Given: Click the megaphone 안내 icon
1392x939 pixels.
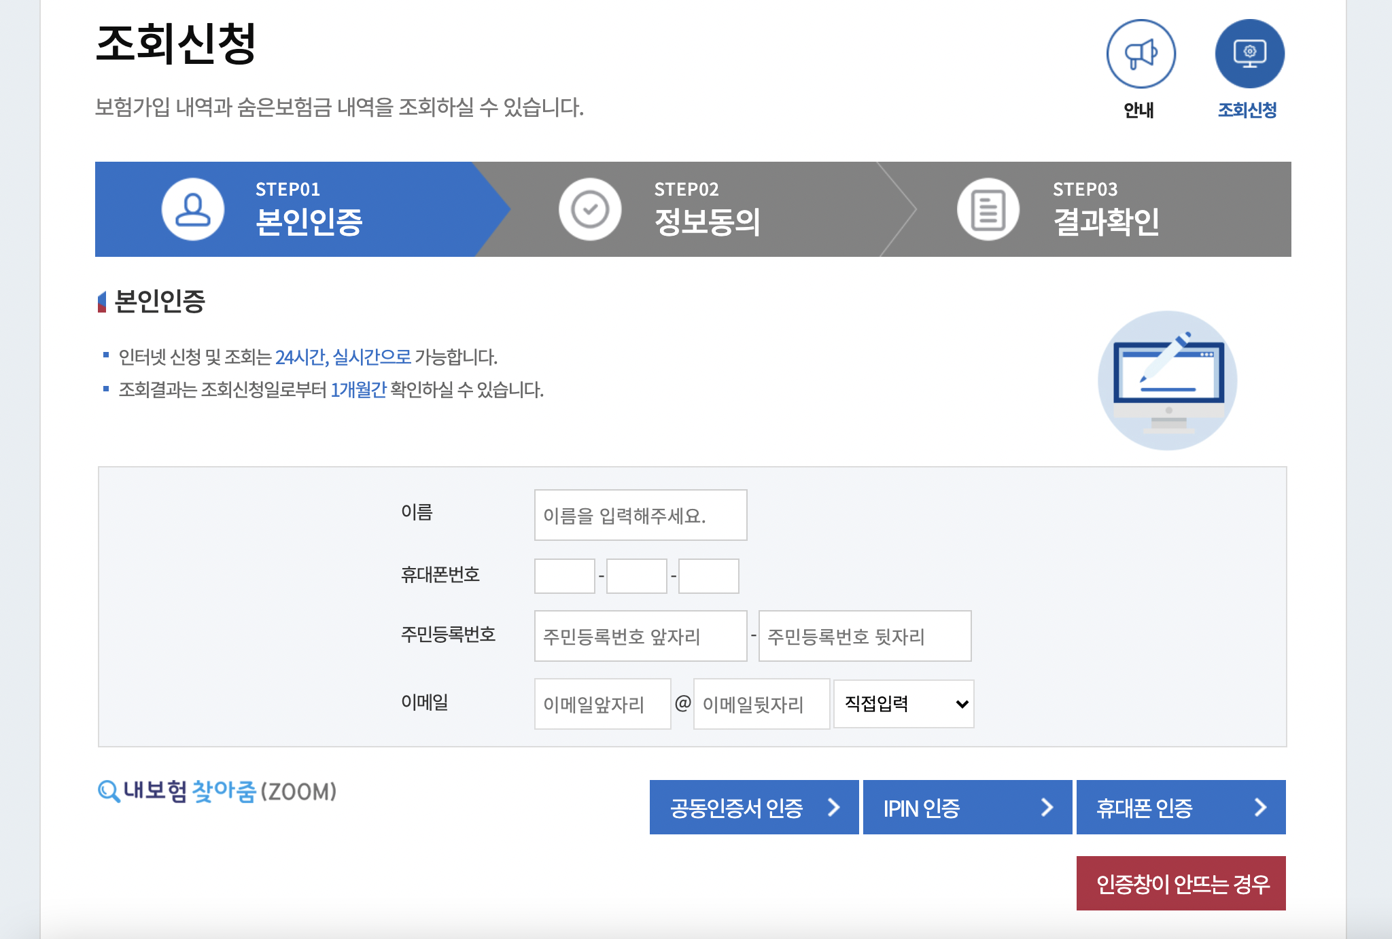Looking at the screenshot, I should click(1141, 54).
